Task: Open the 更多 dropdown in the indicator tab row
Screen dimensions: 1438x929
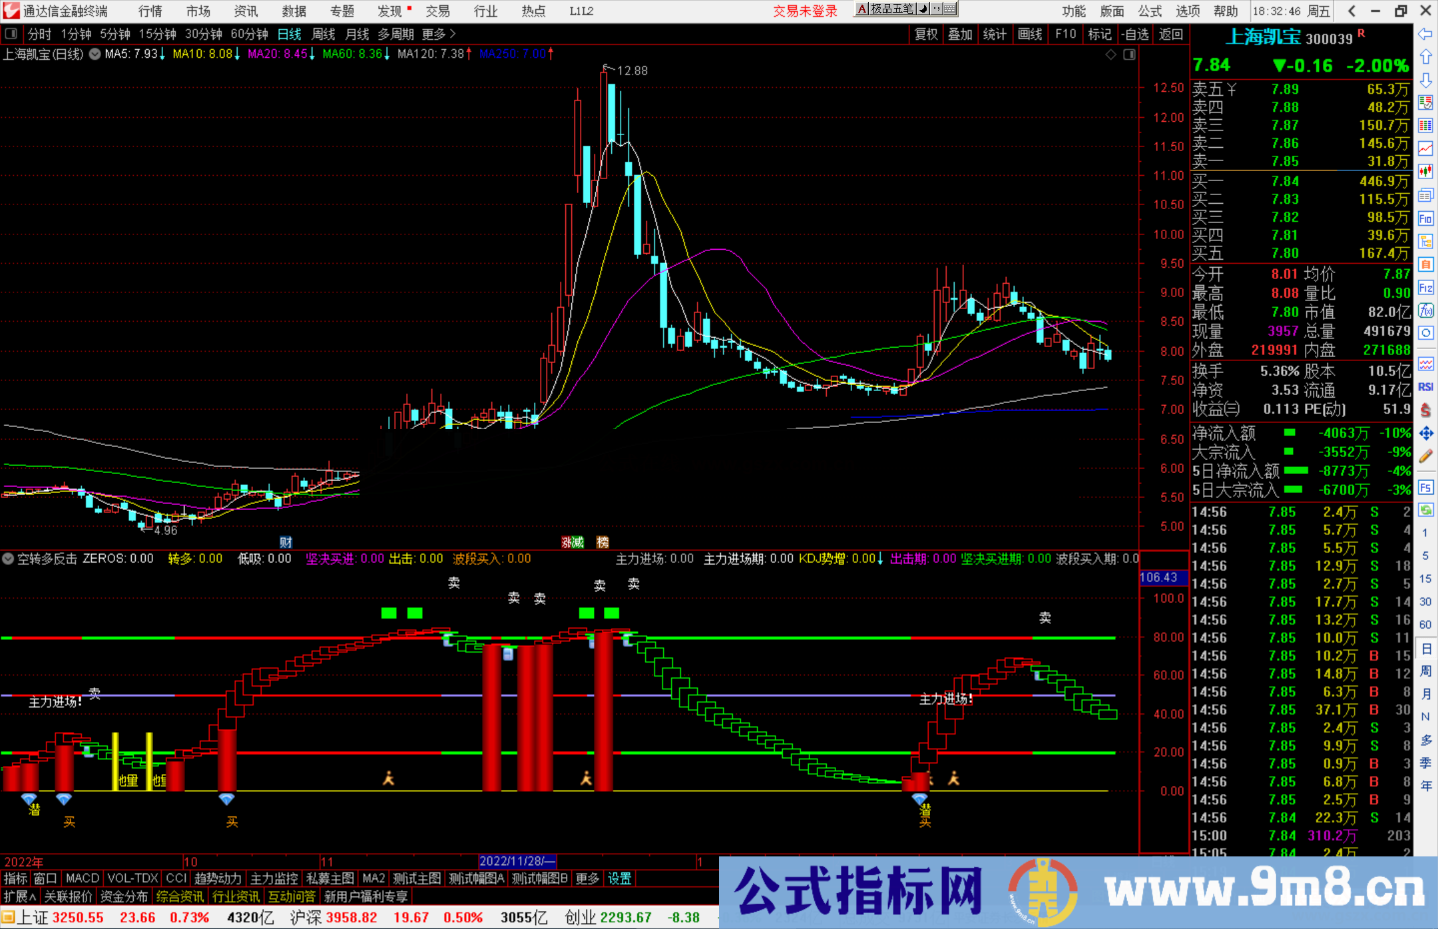Action: click(586, 878)
